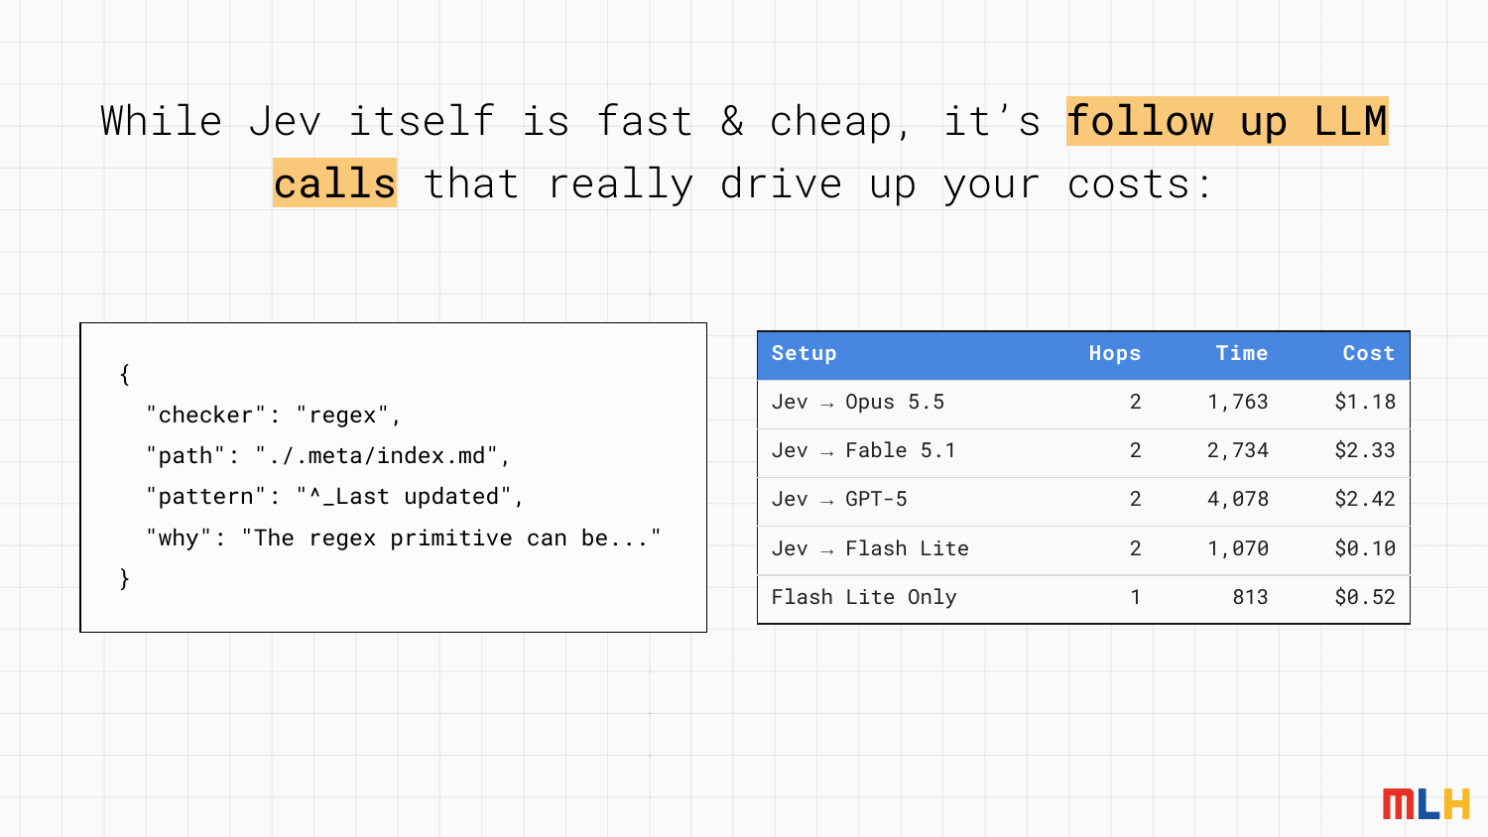Click the "pattern": "^_Last updated" code line
1488x837 pixels.
(334, 497)
